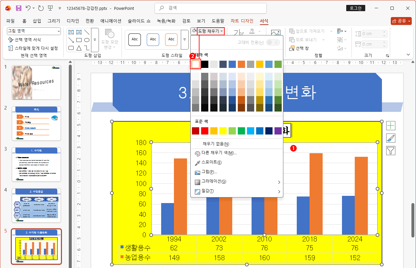Viewport: 416px width, 268px height.
Task: Expand the Texture (질감) submenu
Action: pyautogui.click(x=236, y=192)
